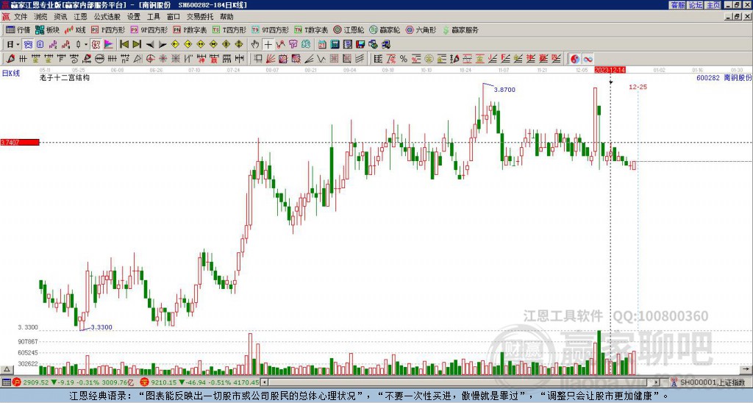Switch to the K线 candlestick chart view
The height and width of the screenshot is (403, 753).
pos(75,29)
